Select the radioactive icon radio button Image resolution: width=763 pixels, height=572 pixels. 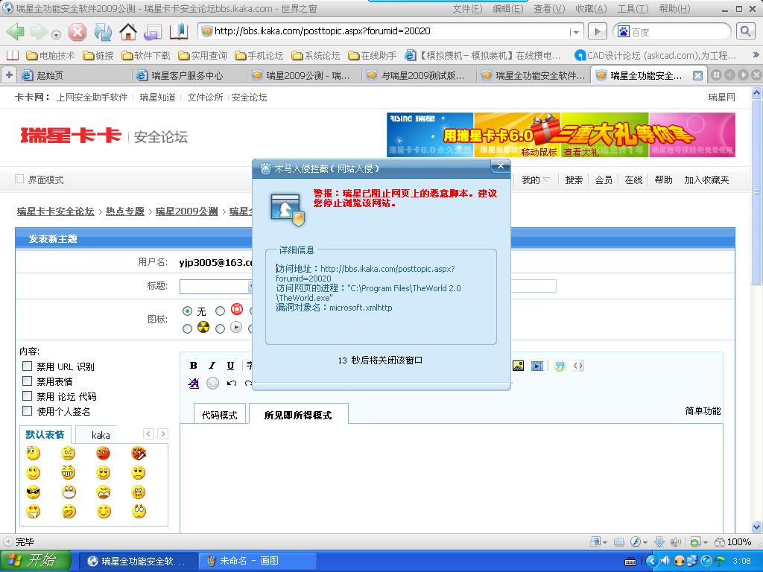(x=187, y=328)
